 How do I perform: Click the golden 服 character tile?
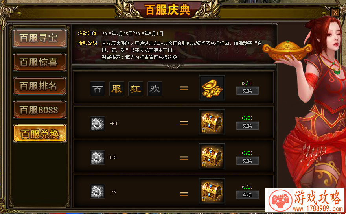(116, 89)
